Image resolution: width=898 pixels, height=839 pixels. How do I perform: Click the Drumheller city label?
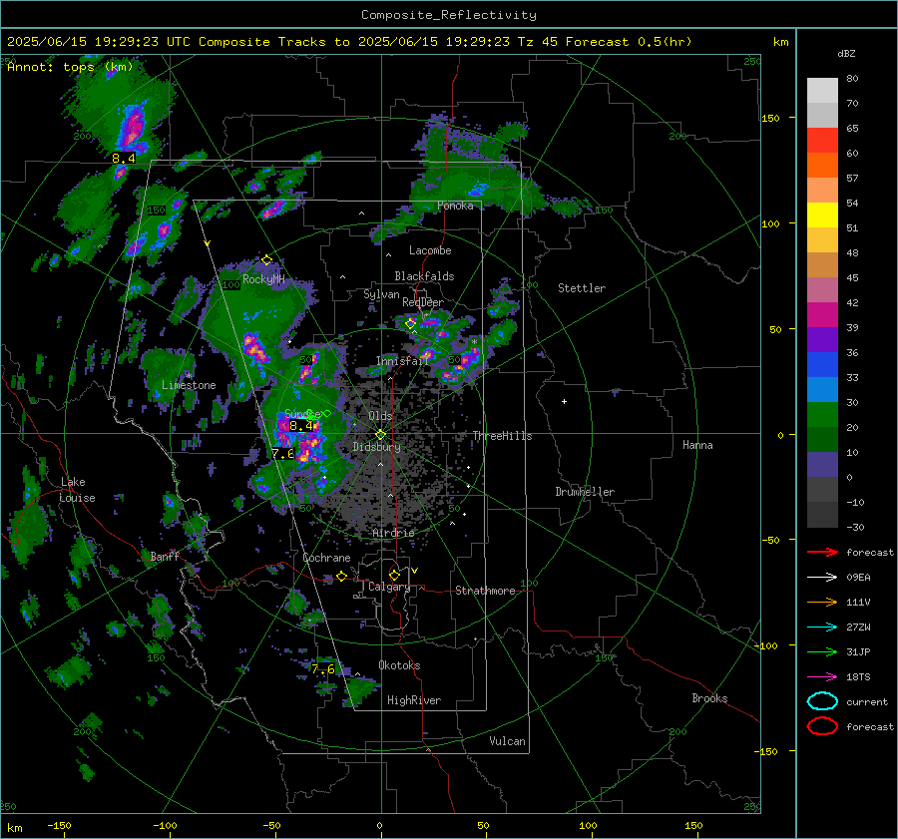(x=585, y=492)
